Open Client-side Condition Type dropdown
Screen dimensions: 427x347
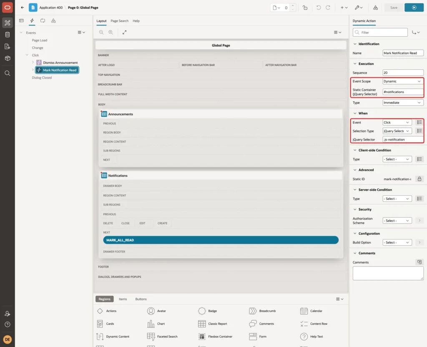click(x=397, y=159)
